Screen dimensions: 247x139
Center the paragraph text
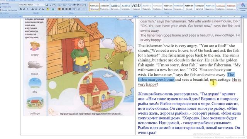(x=63, y=9)
